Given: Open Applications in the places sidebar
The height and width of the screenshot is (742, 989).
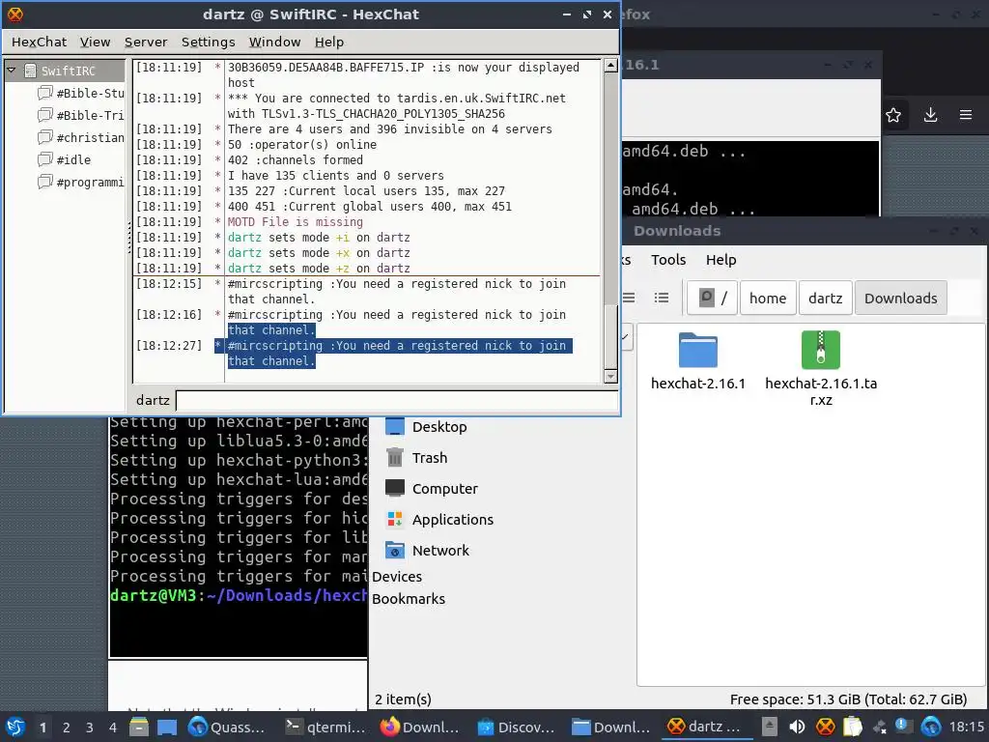Looking at the screenshot, I should (x=452, y=520).
